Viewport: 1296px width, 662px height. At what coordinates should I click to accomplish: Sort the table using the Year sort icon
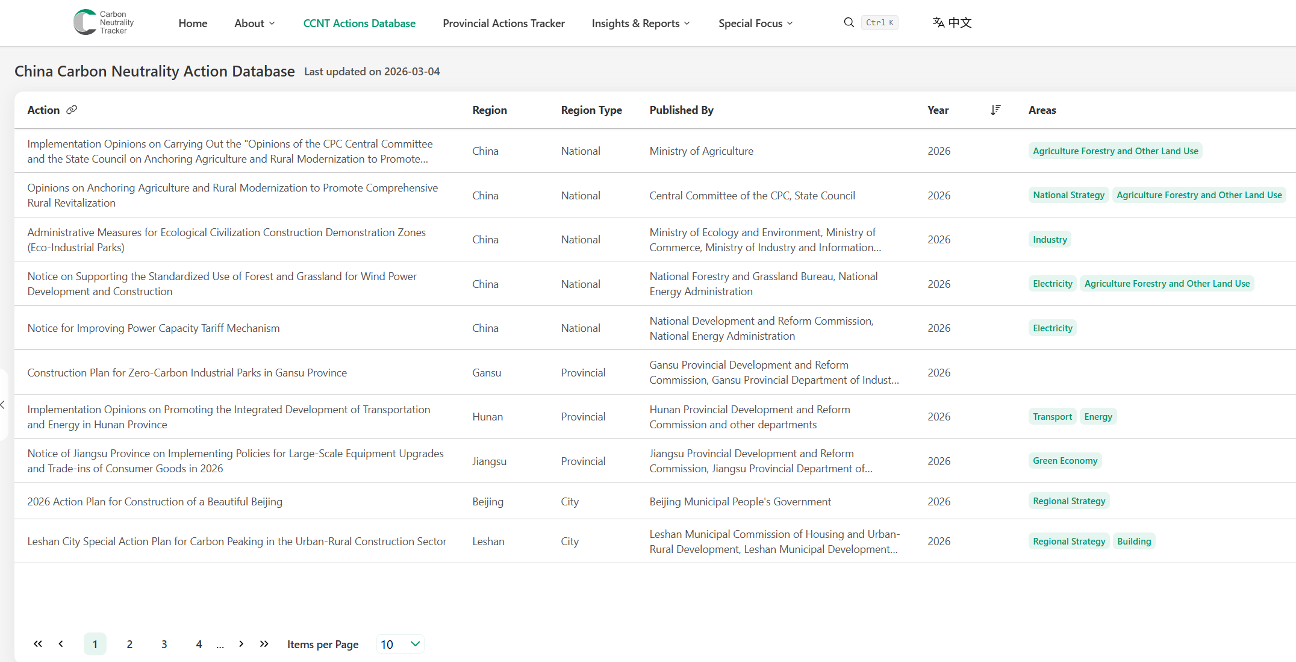click(995, 110)
